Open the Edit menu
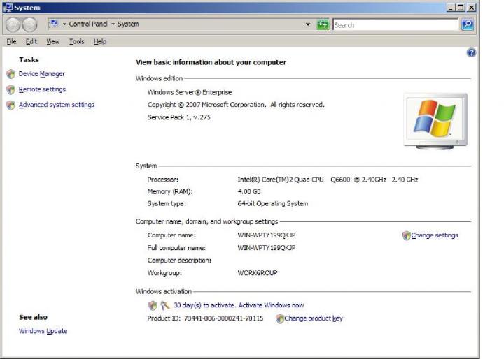The width and height of the screenshot is (504, 359). 31,41
